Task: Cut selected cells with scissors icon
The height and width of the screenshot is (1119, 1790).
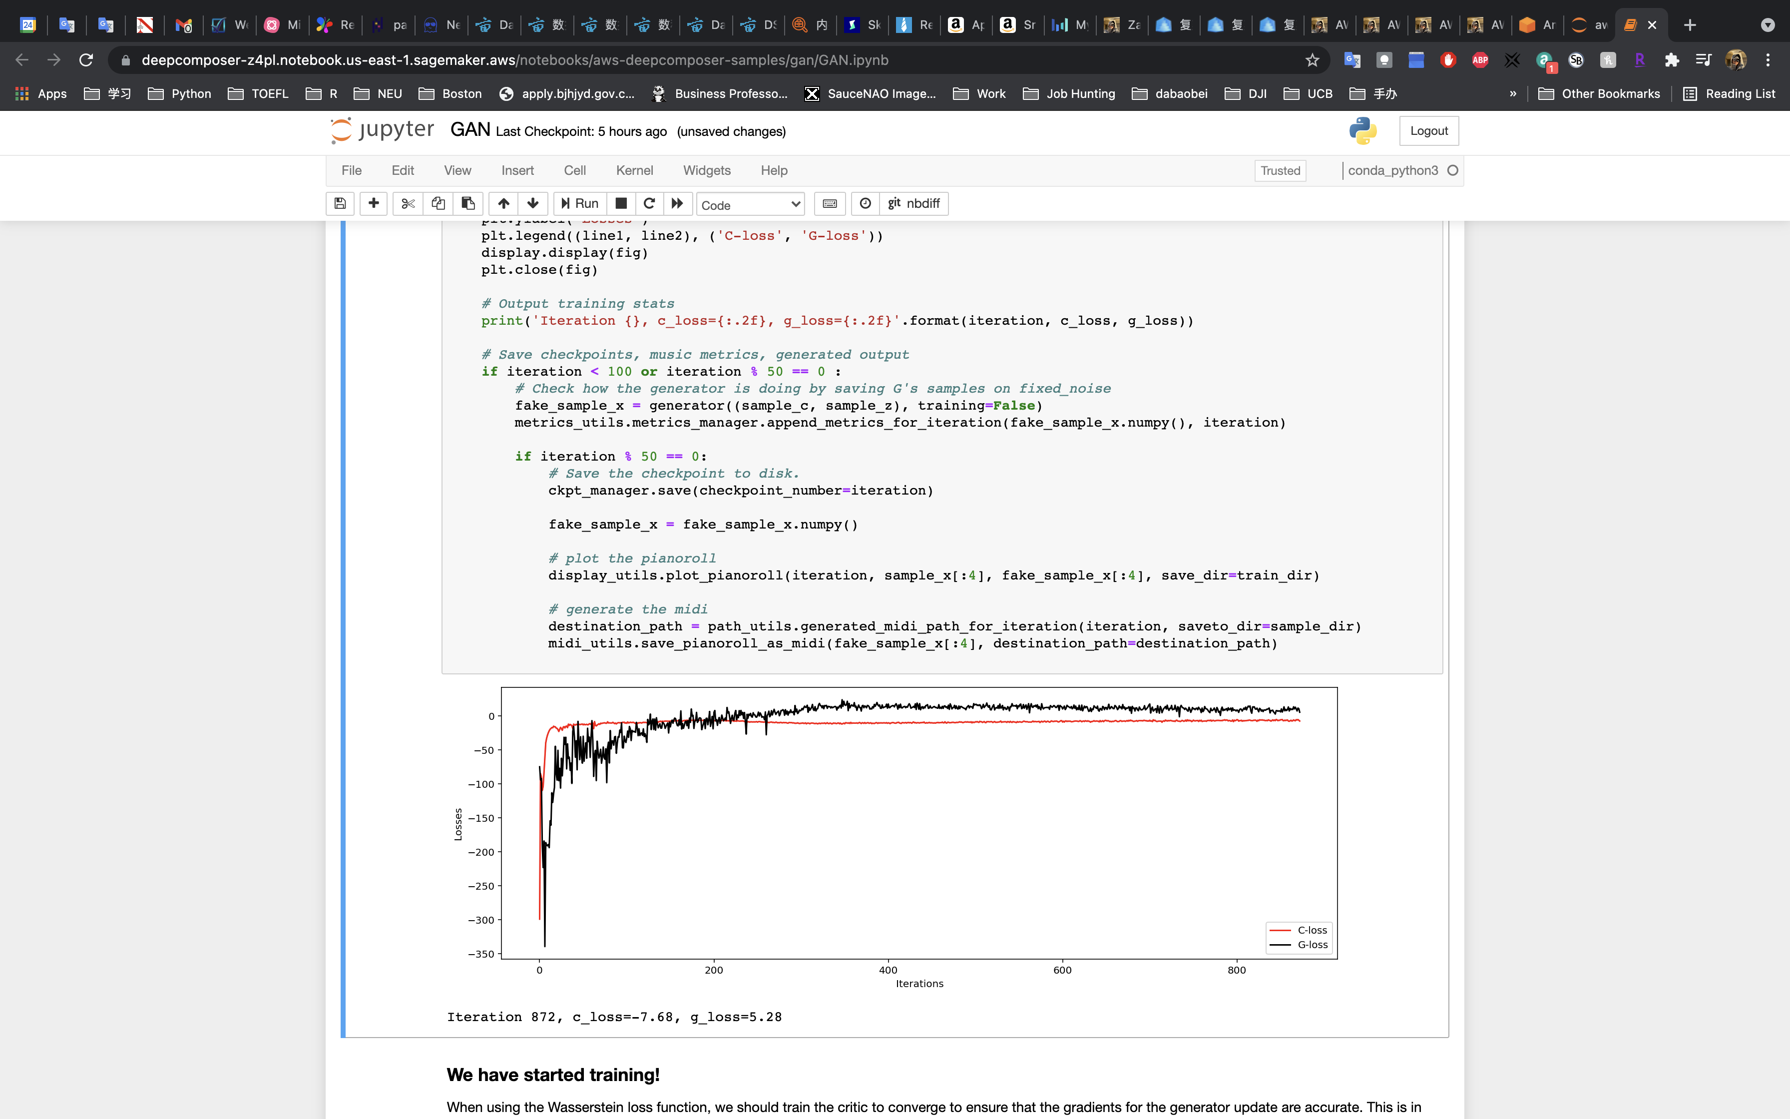Action: coord(408,203)
